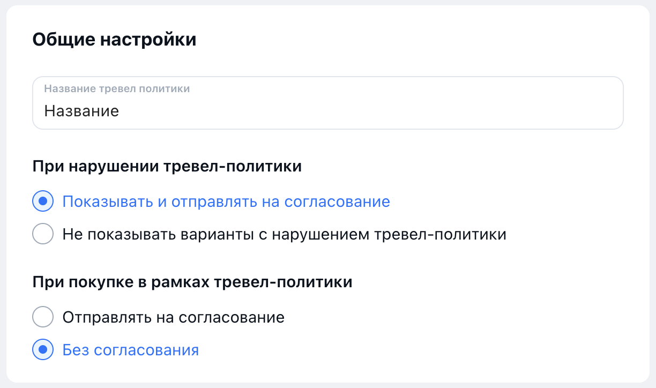Click the unselected circle beside 'Отправлять на согласование'

(x=43, y=317)
